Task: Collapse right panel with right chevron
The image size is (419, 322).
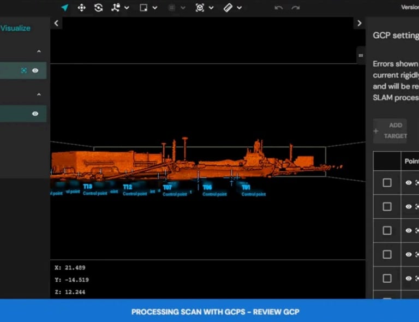Action: point(360,23)
